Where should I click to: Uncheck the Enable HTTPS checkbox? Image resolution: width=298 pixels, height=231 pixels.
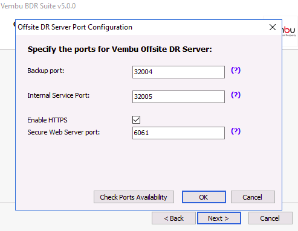(137, 120)
